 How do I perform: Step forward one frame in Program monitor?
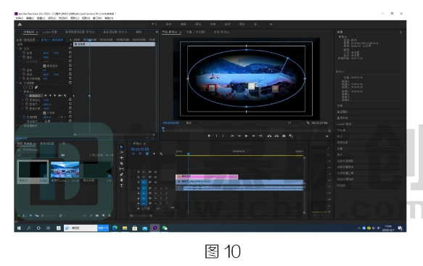point(254,136)
